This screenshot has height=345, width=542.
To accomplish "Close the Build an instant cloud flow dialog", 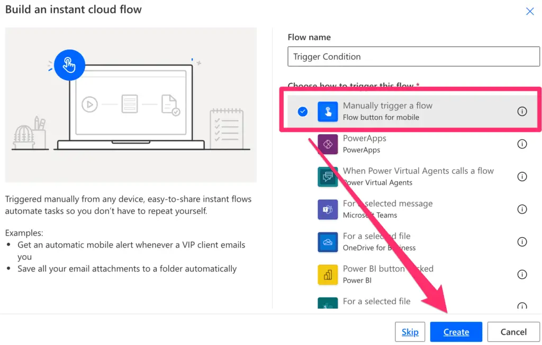I will coord(530,11).
